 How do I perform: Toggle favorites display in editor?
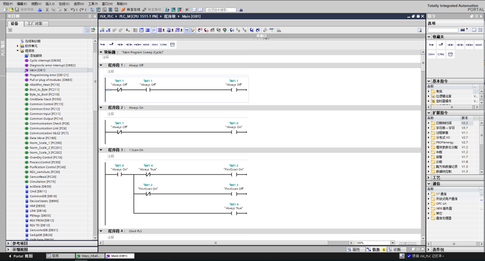(x=193, y=30)
